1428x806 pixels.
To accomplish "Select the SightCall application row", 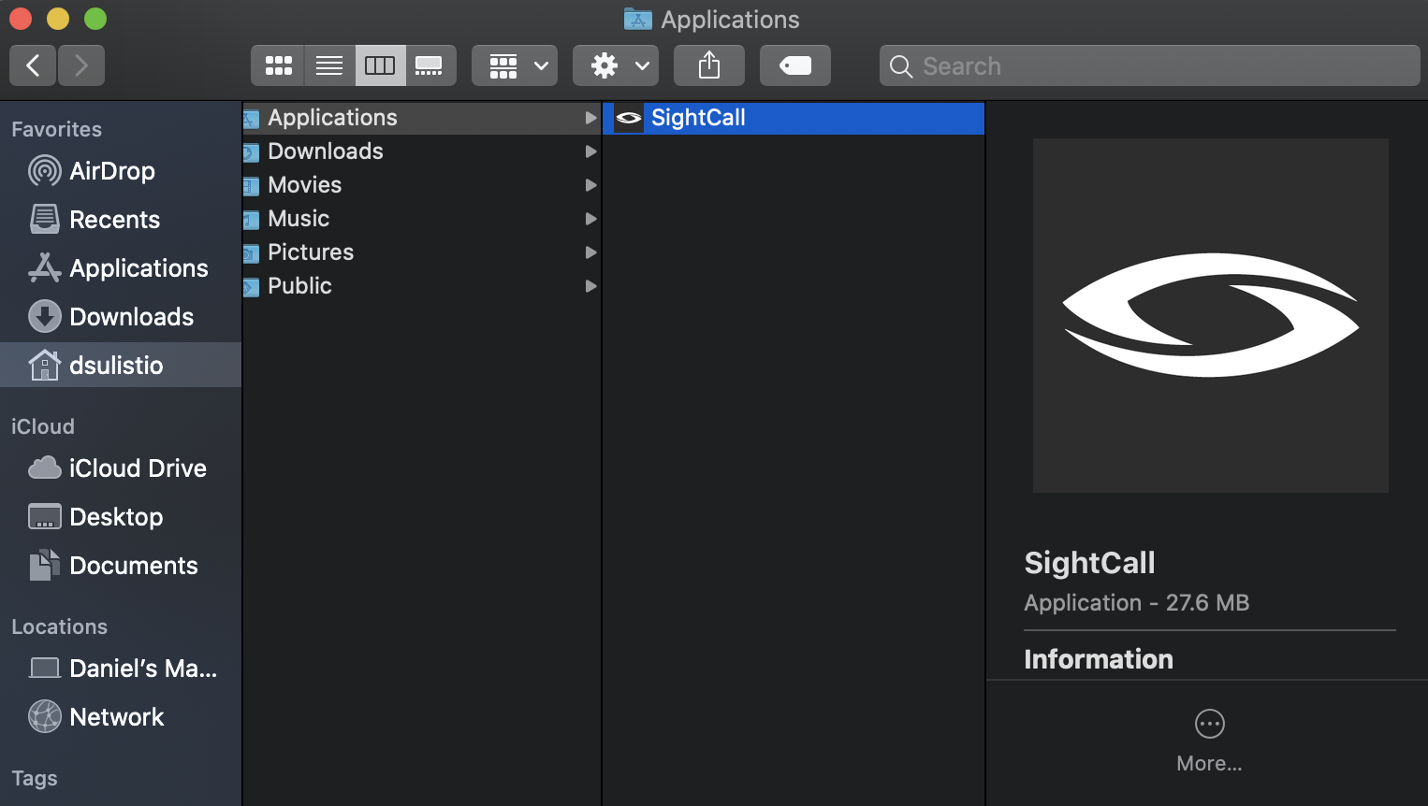I will 794,118.
